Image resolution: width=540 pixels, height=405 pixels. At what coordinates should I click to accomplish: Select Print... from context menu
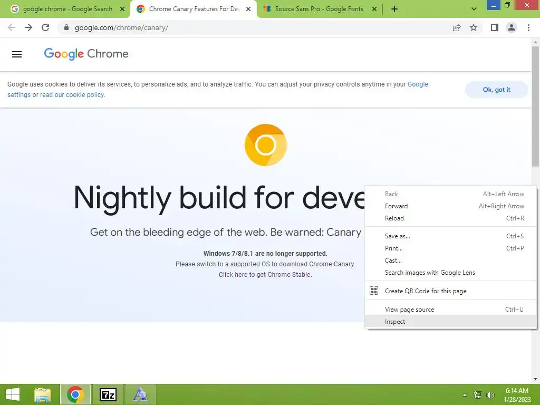450,248
